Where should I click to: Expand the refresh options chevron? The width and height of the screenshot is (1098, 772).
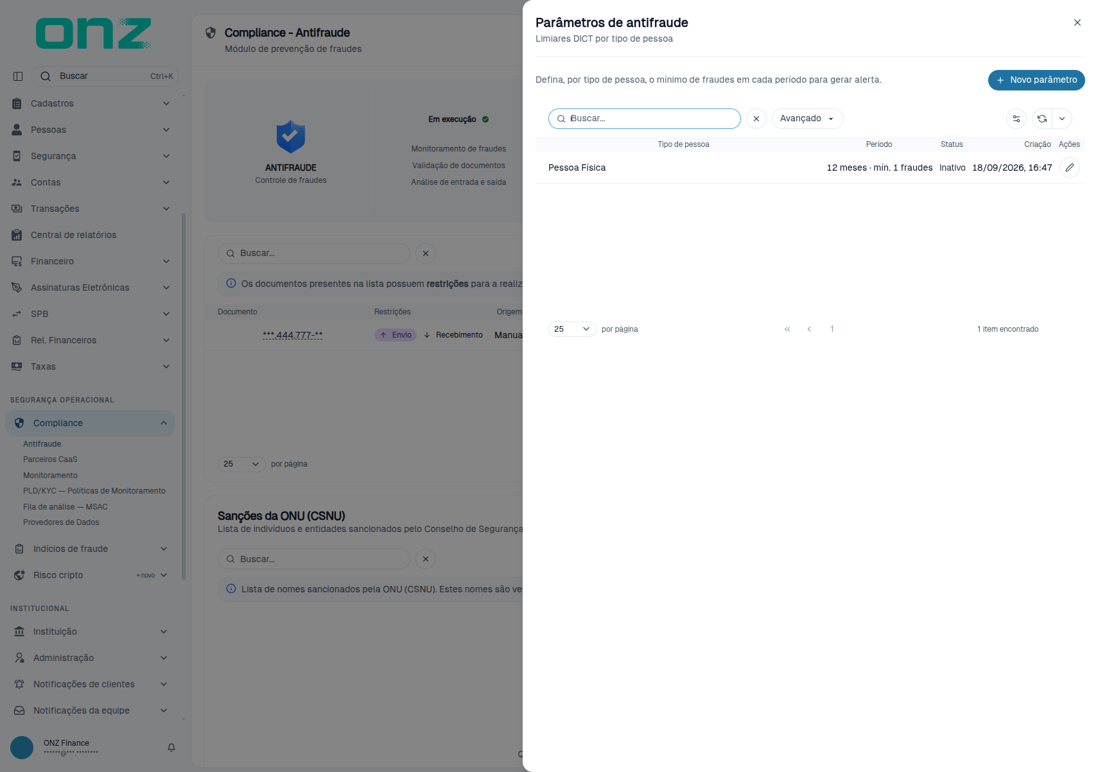tap(1062, 119)
